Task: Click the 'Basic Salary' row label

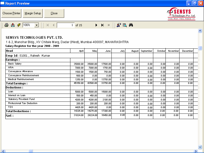Action: (15, 64)
